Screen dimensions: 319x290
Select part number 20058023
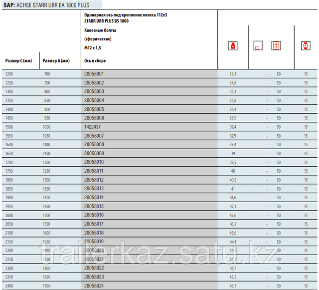coord(94,277)
